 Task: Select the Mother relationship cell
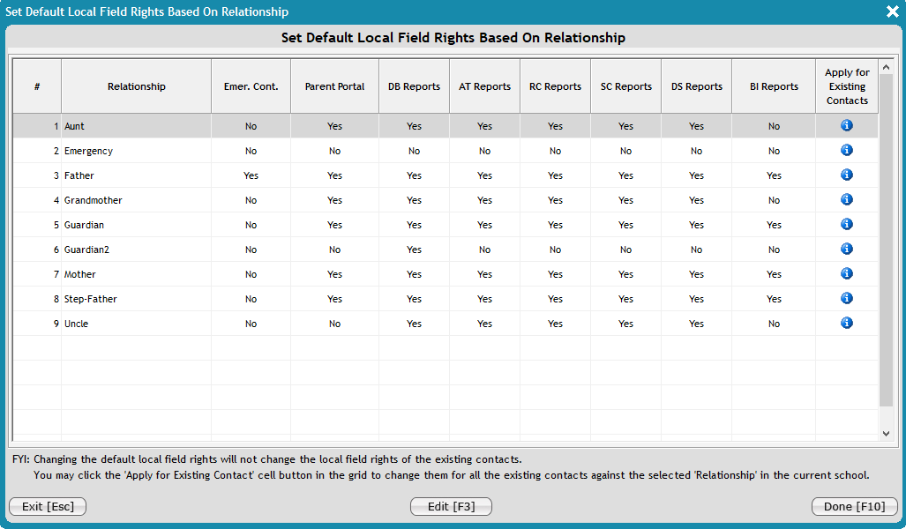(x=137, y=274)
